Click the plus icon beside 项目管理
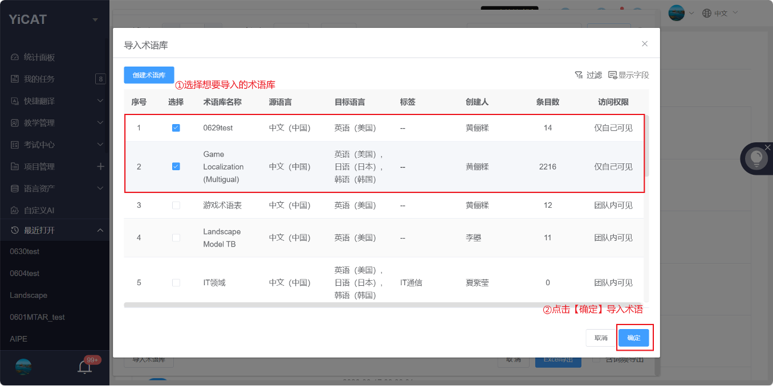Image resolution: width=773 pixels, height=386 pixels. [x=100, y=166]
